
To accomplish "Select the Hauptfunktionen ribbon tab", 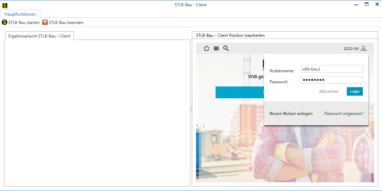I will coord(20,14).
